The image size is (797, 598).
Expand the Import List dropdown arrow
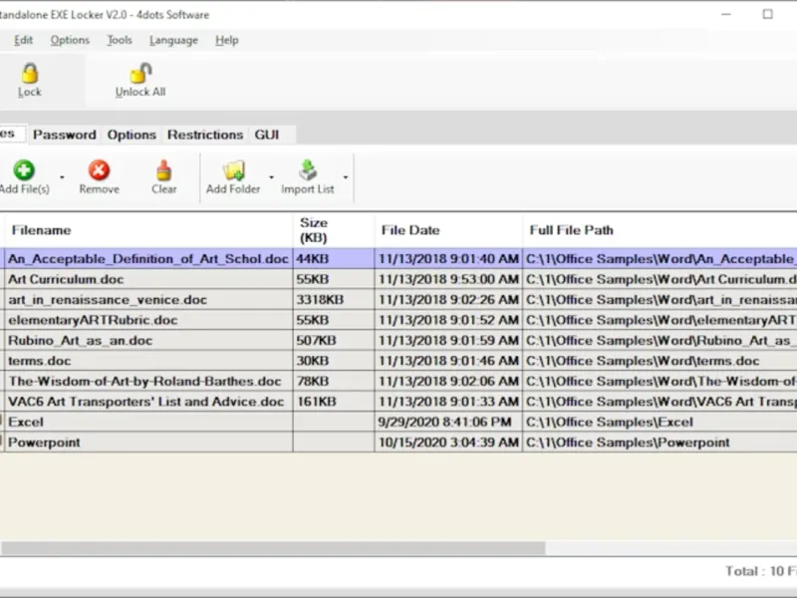(346, 177)
